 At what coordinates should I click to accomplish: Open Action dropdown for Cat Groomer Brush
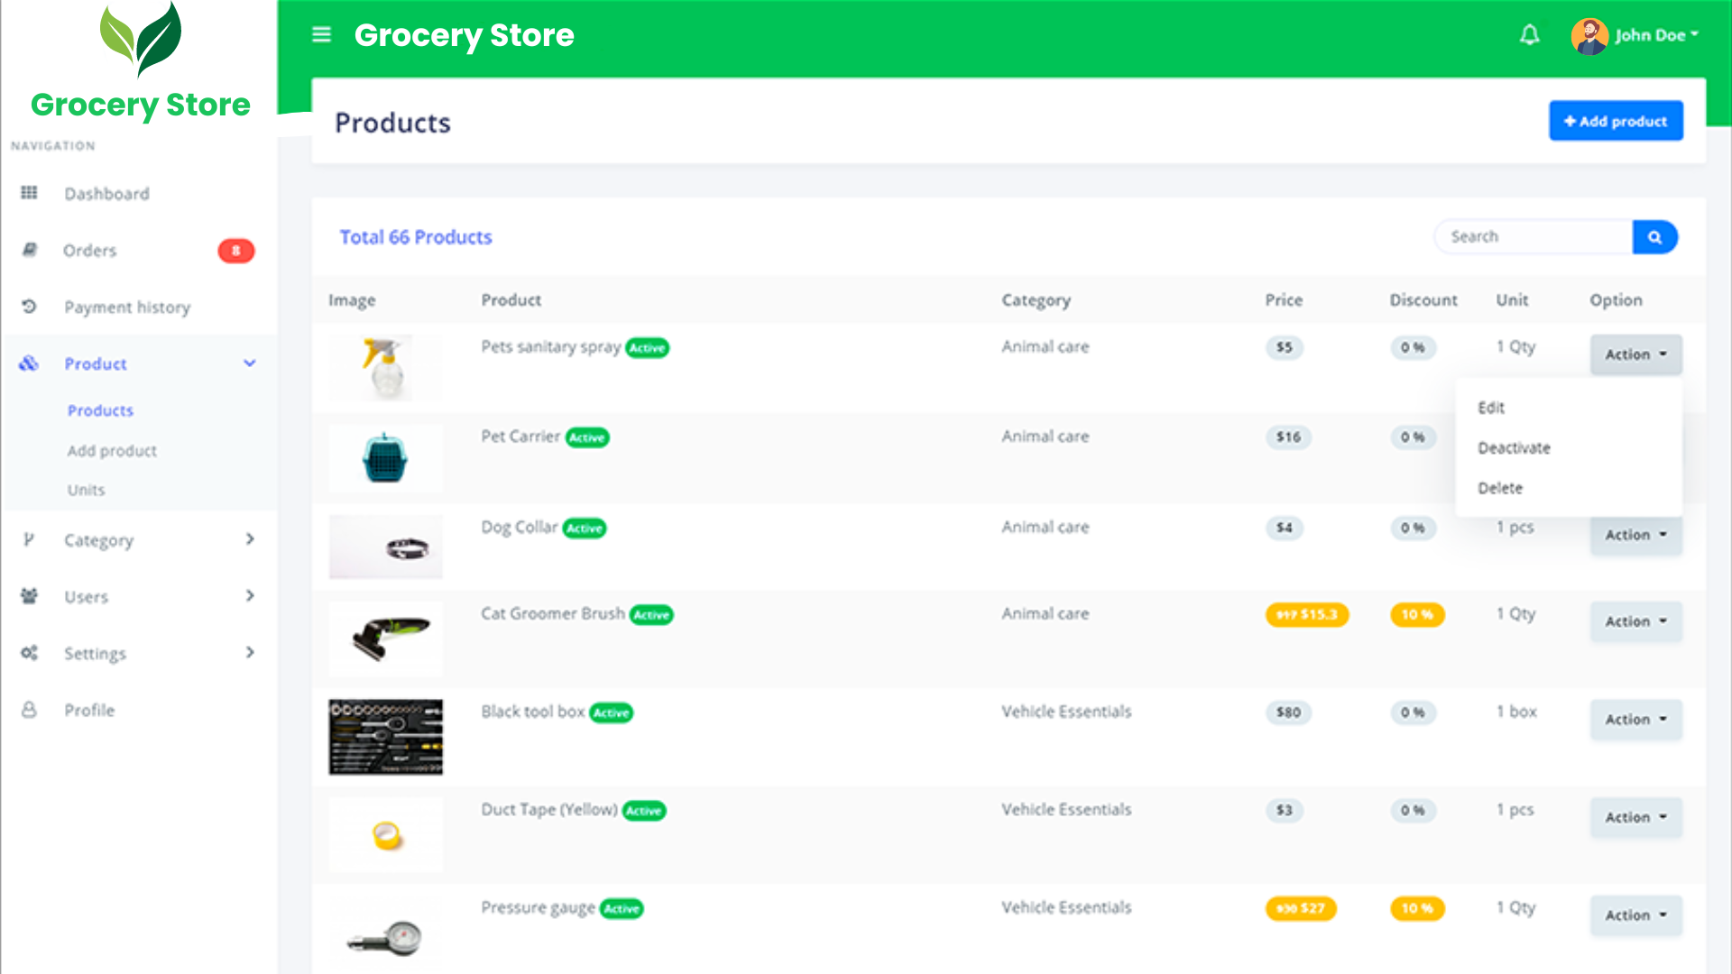click(x=1635, y=621)
